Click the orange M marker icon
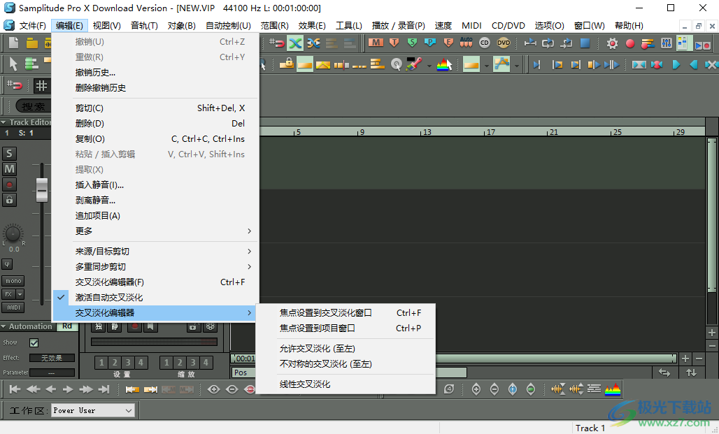 click(x=376, y=43)
